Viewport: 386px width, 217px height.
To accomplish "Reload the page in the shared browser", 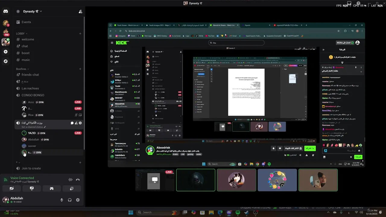I will tap(120, 31).
